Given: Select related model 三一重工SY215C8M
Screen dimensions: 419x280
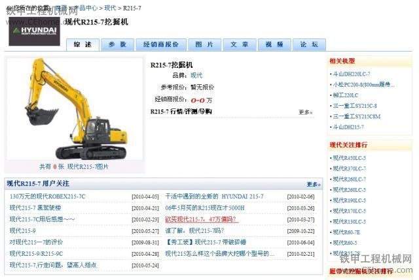Looking at the screenshot, I should [x=356, y=117].
